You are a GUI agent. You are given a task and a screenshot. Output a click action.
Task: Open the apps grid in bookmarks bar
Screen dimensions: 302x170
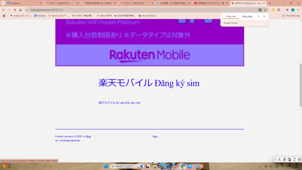(x=4, y=16)
